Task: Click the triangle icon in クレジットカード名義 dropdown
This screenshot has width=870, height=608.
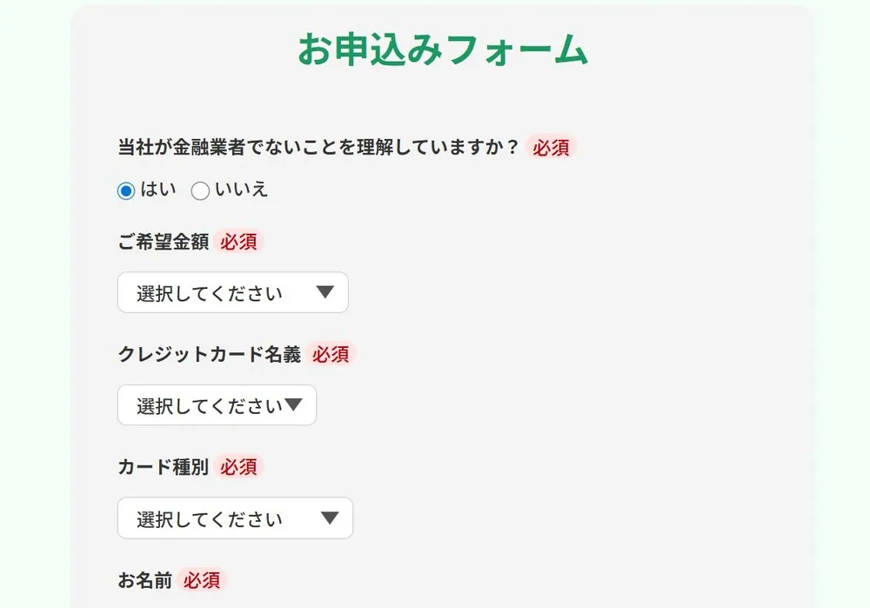Action: click(293, 404)
